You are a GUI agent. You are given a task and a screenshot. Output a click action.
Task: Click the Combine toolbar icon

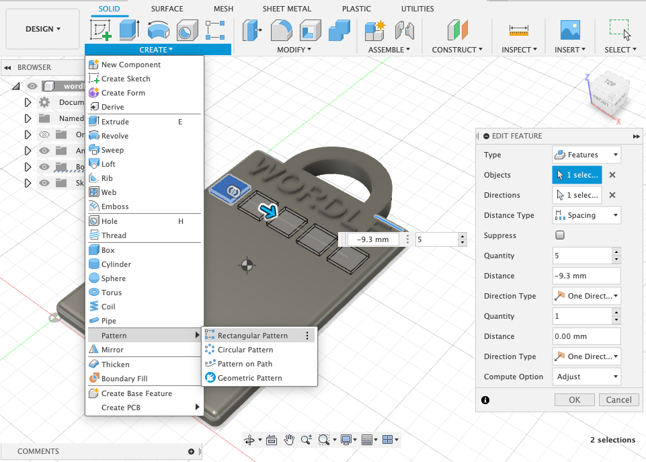tap(339, 30)
